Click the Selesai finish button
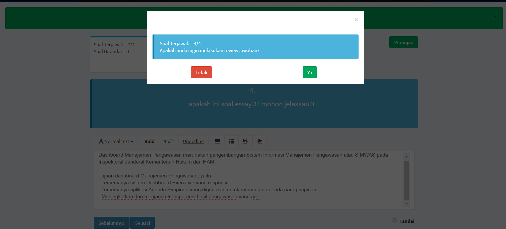Screen dimensions: 506x229 [142, 223]
